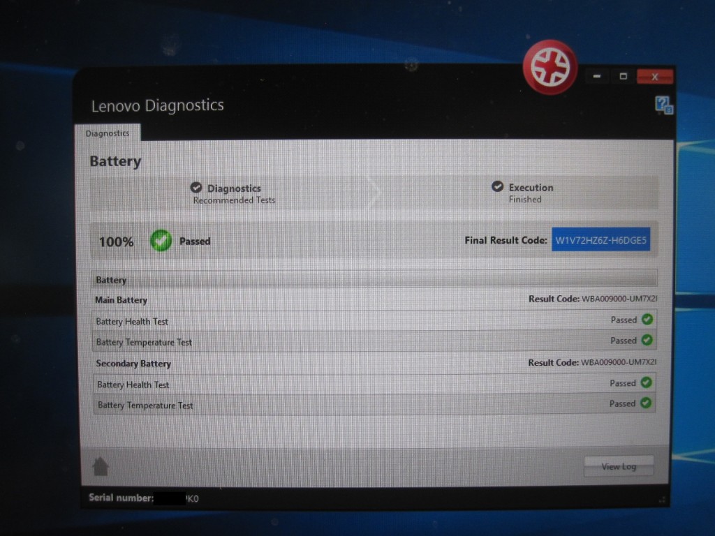Collapse the Battery section header bar
The image size is (715, 536).
point(374,279)
